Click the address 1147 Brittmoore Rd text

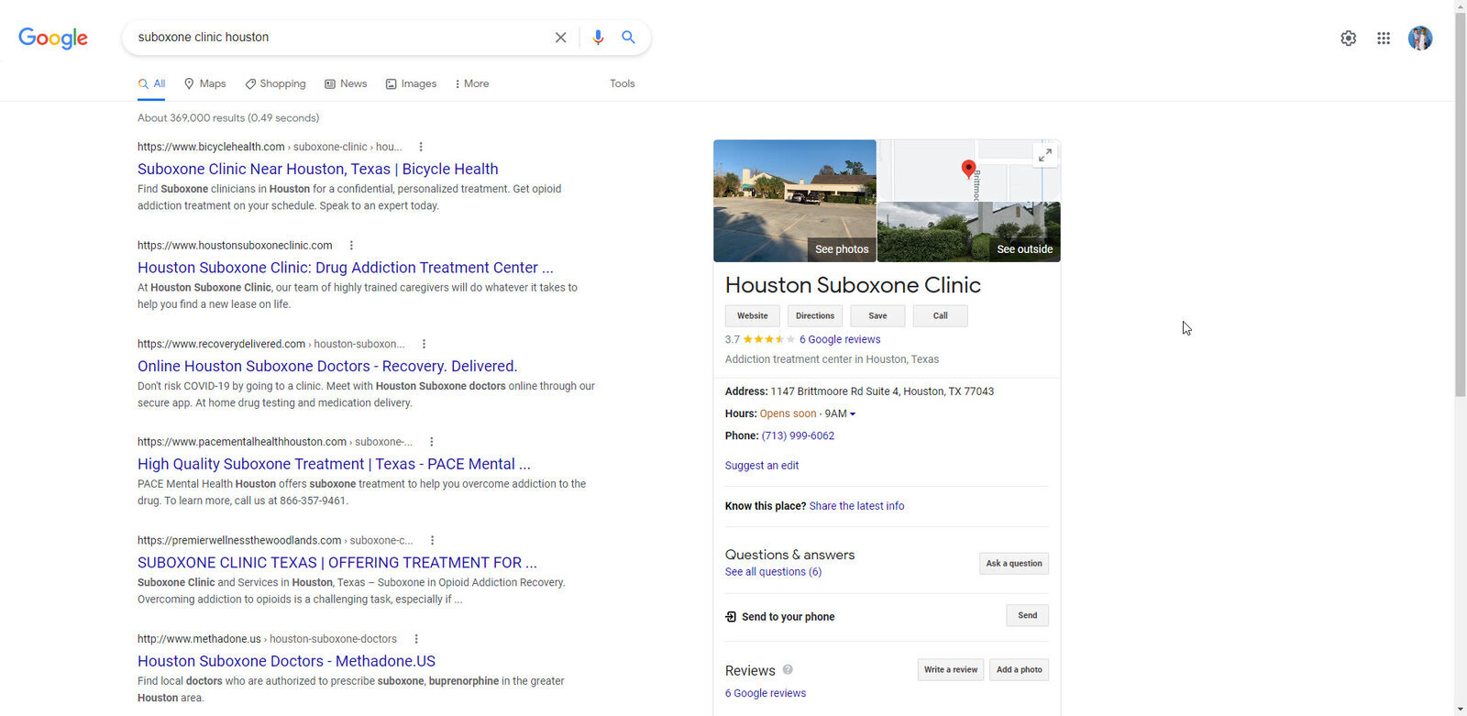882,391
